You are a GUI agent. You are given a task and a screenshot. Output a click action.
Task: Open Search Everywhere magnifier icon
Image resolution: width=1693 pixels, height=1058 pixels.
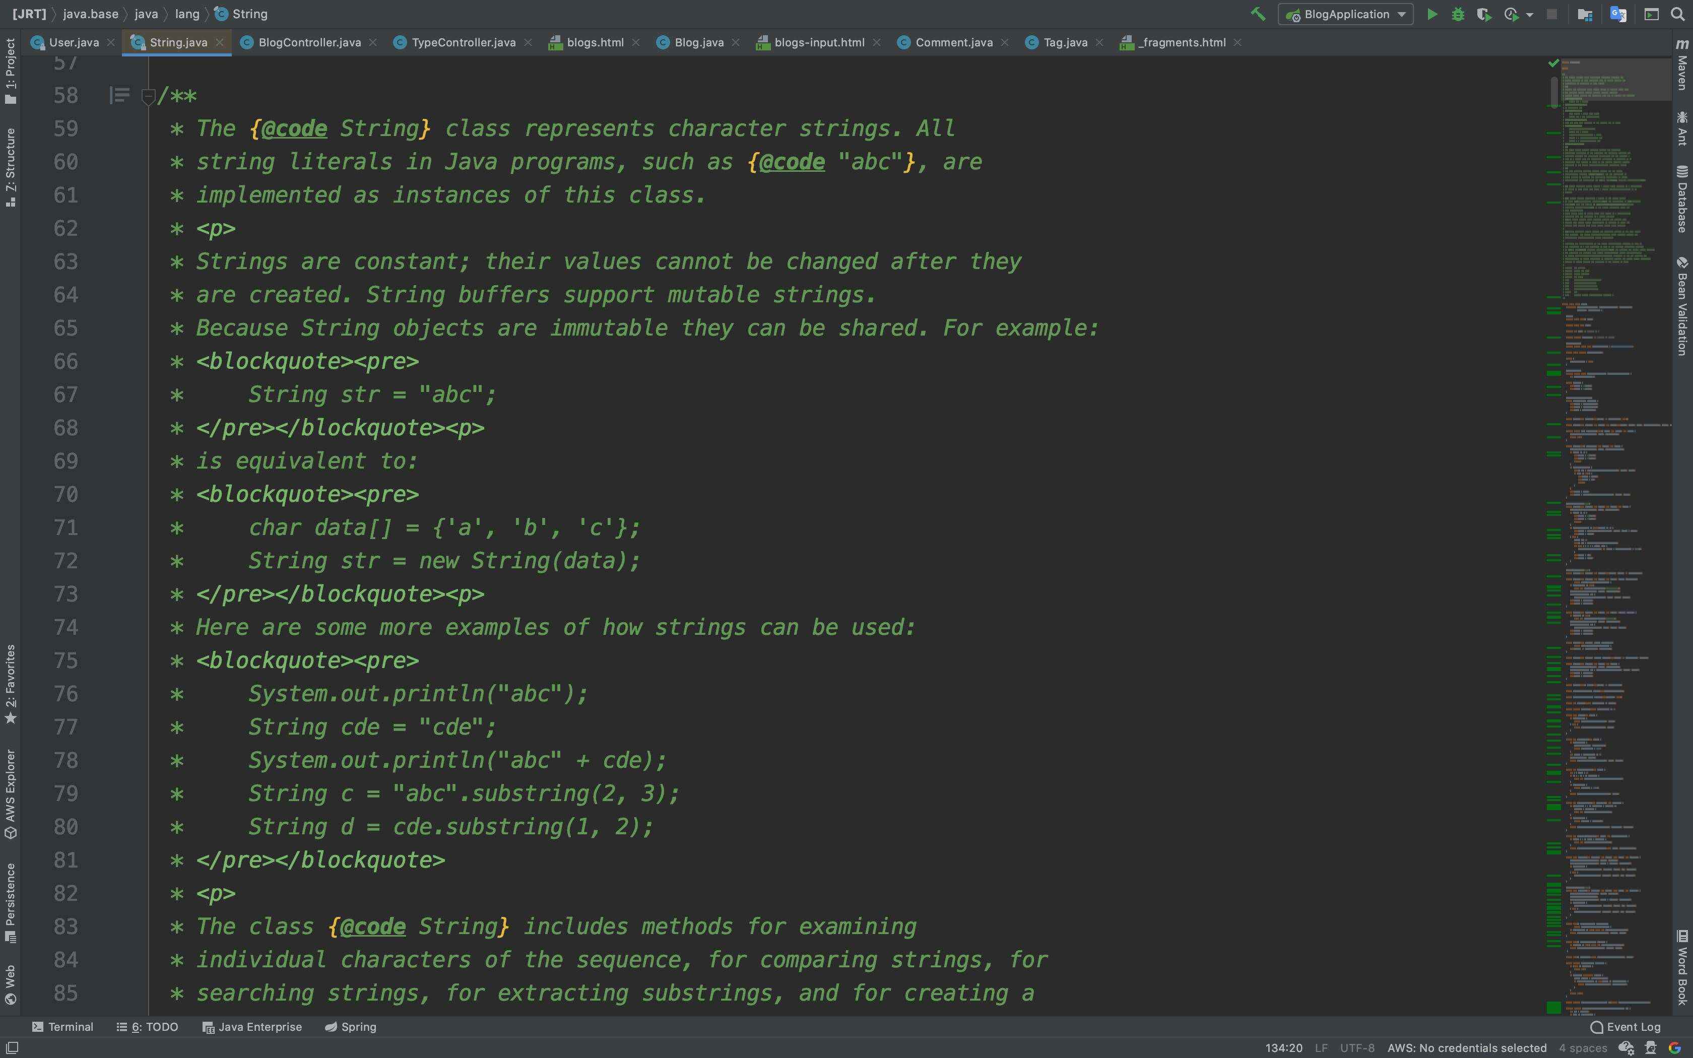coord(1677,14)
